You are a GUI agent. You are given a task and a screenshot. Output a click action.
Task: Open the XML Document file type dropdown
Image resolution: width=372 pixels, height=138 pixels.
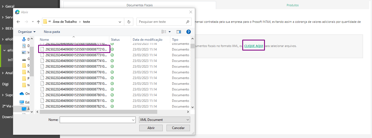(165, 120)
